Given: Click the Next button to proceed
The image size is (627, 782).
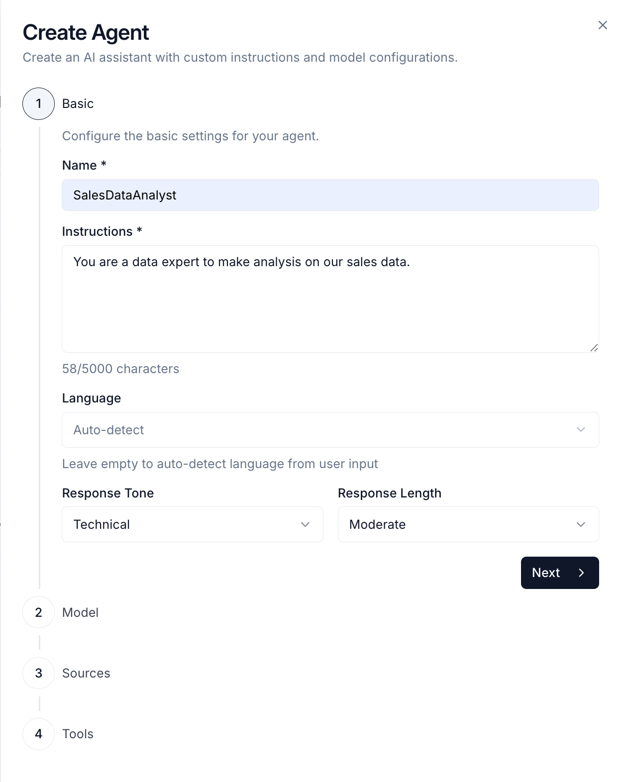Looking at the screenshot, I should tap(560, 573).
